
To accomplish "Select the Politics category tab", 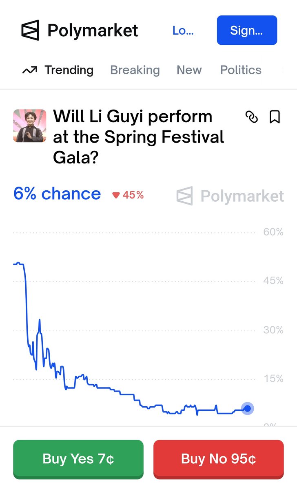I will [241, 70].
